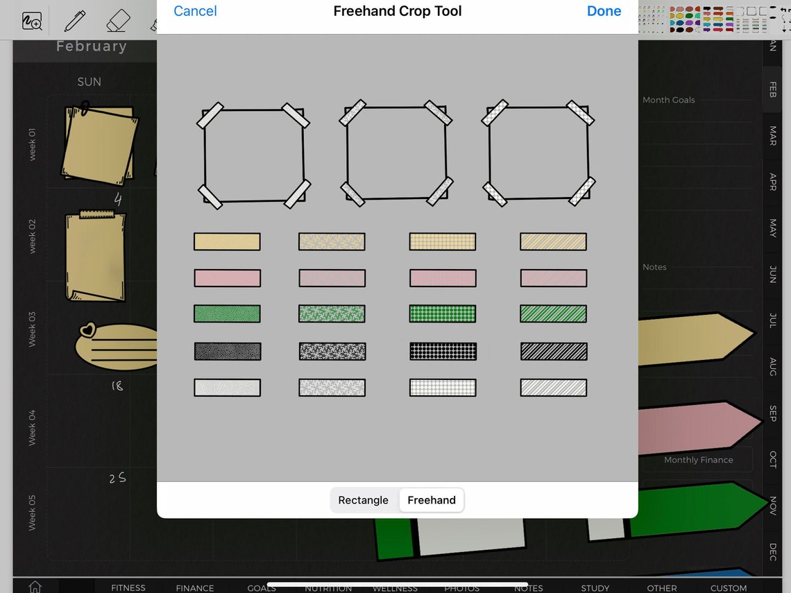Switch to the OCT month tab
The height and width of the screenshot is (593, 791).
772,461
